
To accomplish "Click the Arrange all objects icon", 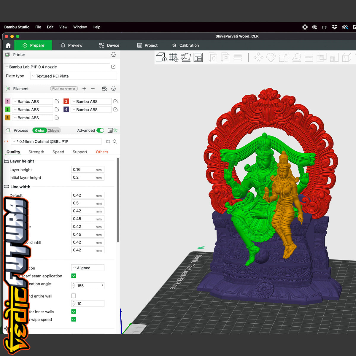I will click(x=198, y=57).
